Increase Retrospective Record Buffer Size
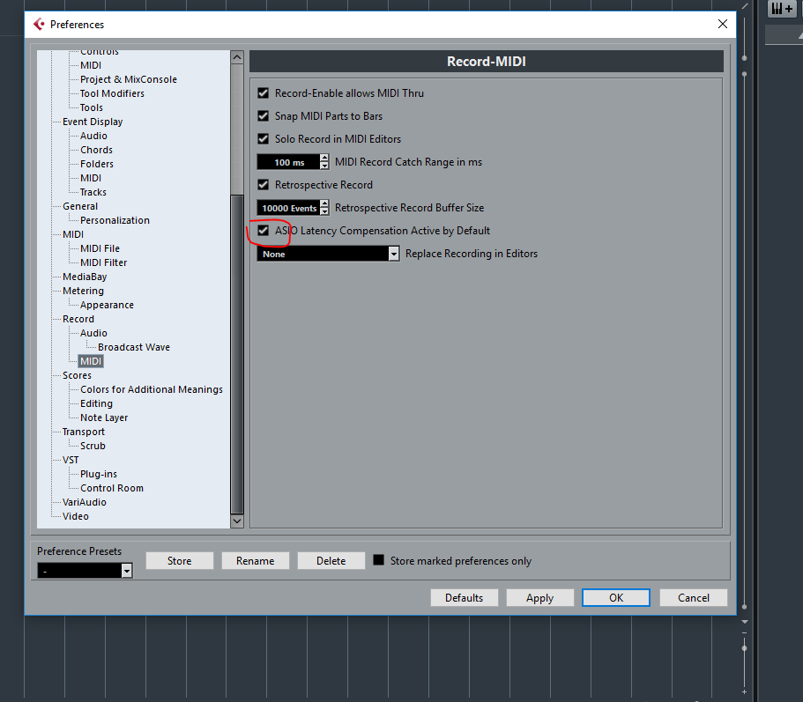 [x=324, y=203]
